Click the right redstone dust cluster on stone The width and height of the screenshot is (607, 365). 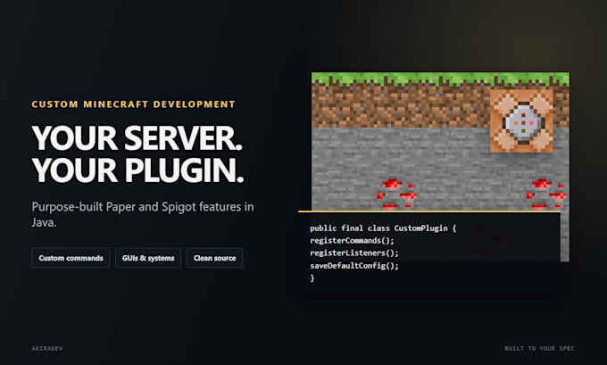pyautogui.click(x=546, y=195)
